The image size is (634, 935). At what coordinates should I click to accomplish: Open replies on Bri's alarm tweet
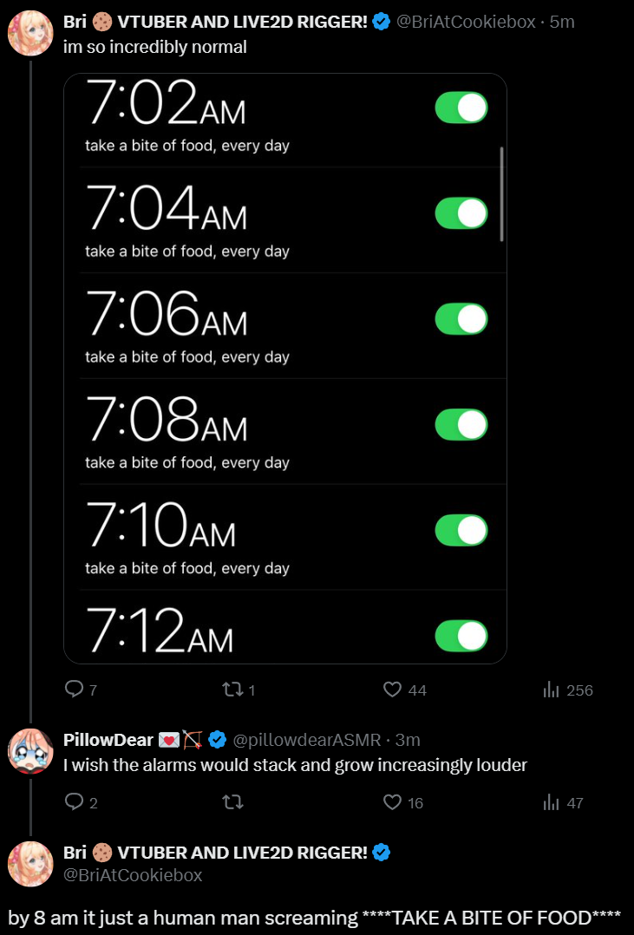pos(81,690)
